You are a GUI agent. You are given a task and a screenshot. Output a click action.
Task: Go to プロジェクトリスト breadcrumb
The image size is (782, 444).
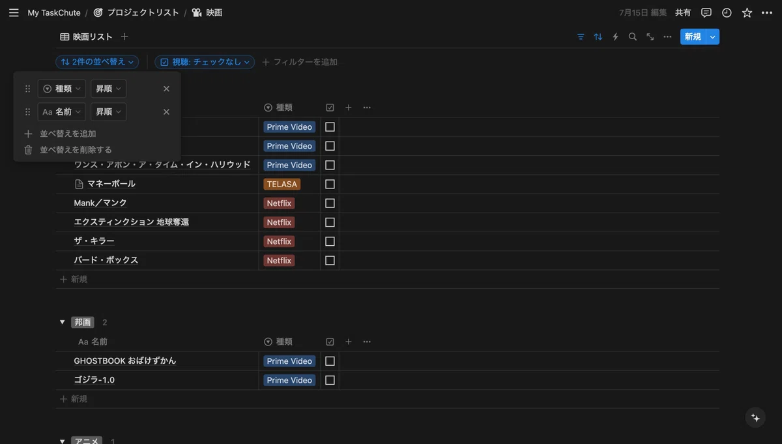[x=136, y=12]
